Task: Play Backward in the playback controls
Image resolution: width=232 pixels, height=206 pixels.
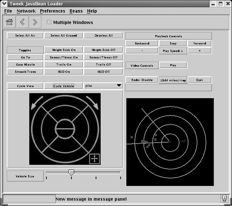Action: click(x=142, y=43)
